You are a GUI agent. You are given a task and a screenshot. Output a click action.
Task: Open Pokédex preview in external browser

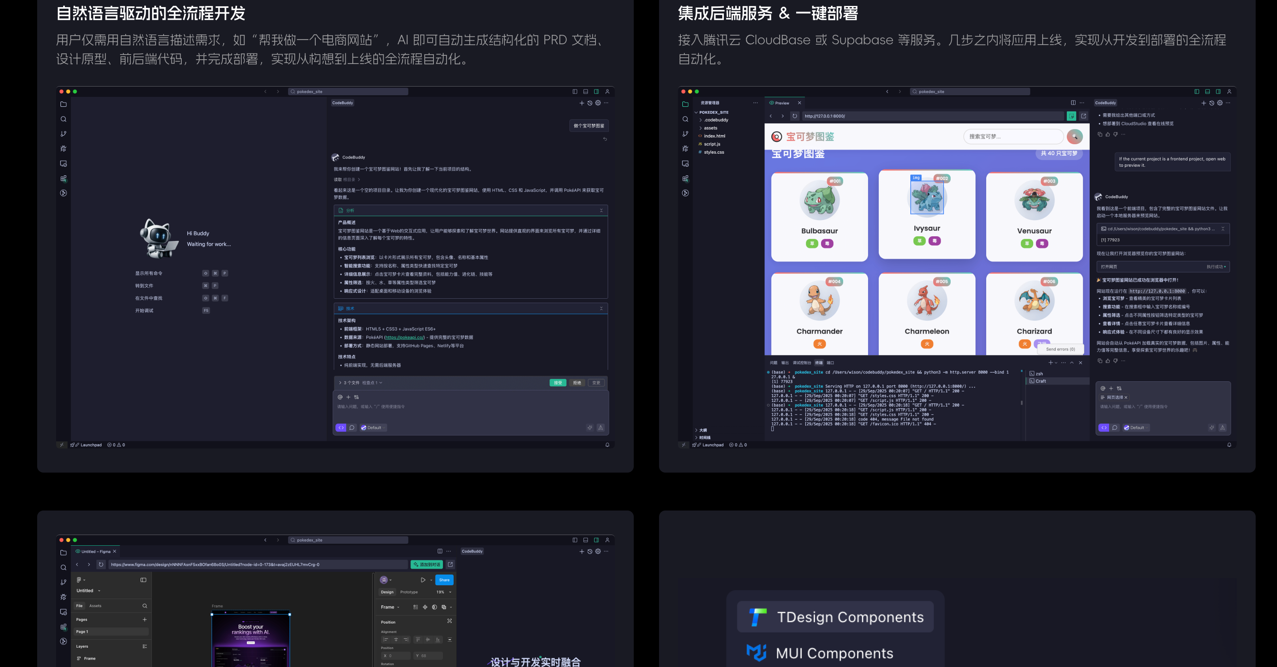click(x=1084, y=116)
